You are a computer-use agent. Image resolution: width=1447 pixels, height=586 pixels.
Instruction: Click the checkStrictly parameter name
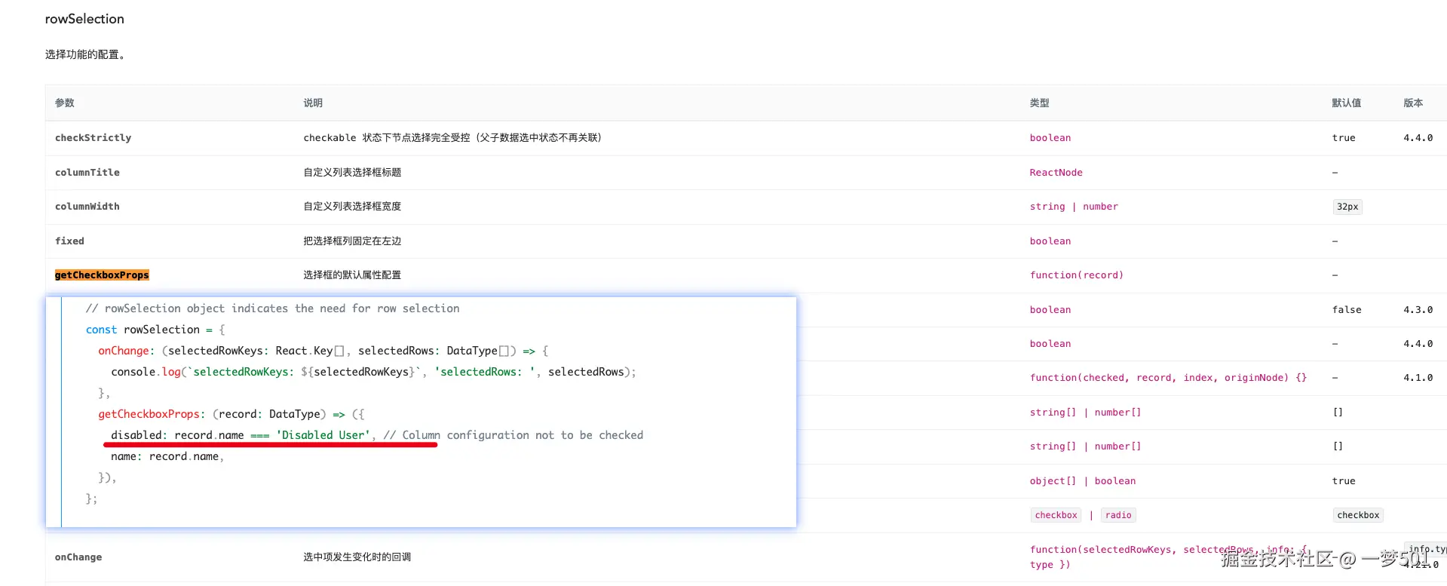93,138
